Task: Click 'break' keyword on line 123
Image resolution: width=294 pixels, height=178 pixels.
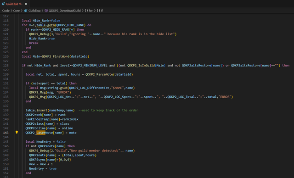Action: [34, 43]
